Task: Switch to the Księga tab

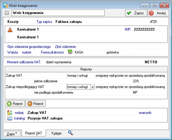Action: tap(56, 133)
